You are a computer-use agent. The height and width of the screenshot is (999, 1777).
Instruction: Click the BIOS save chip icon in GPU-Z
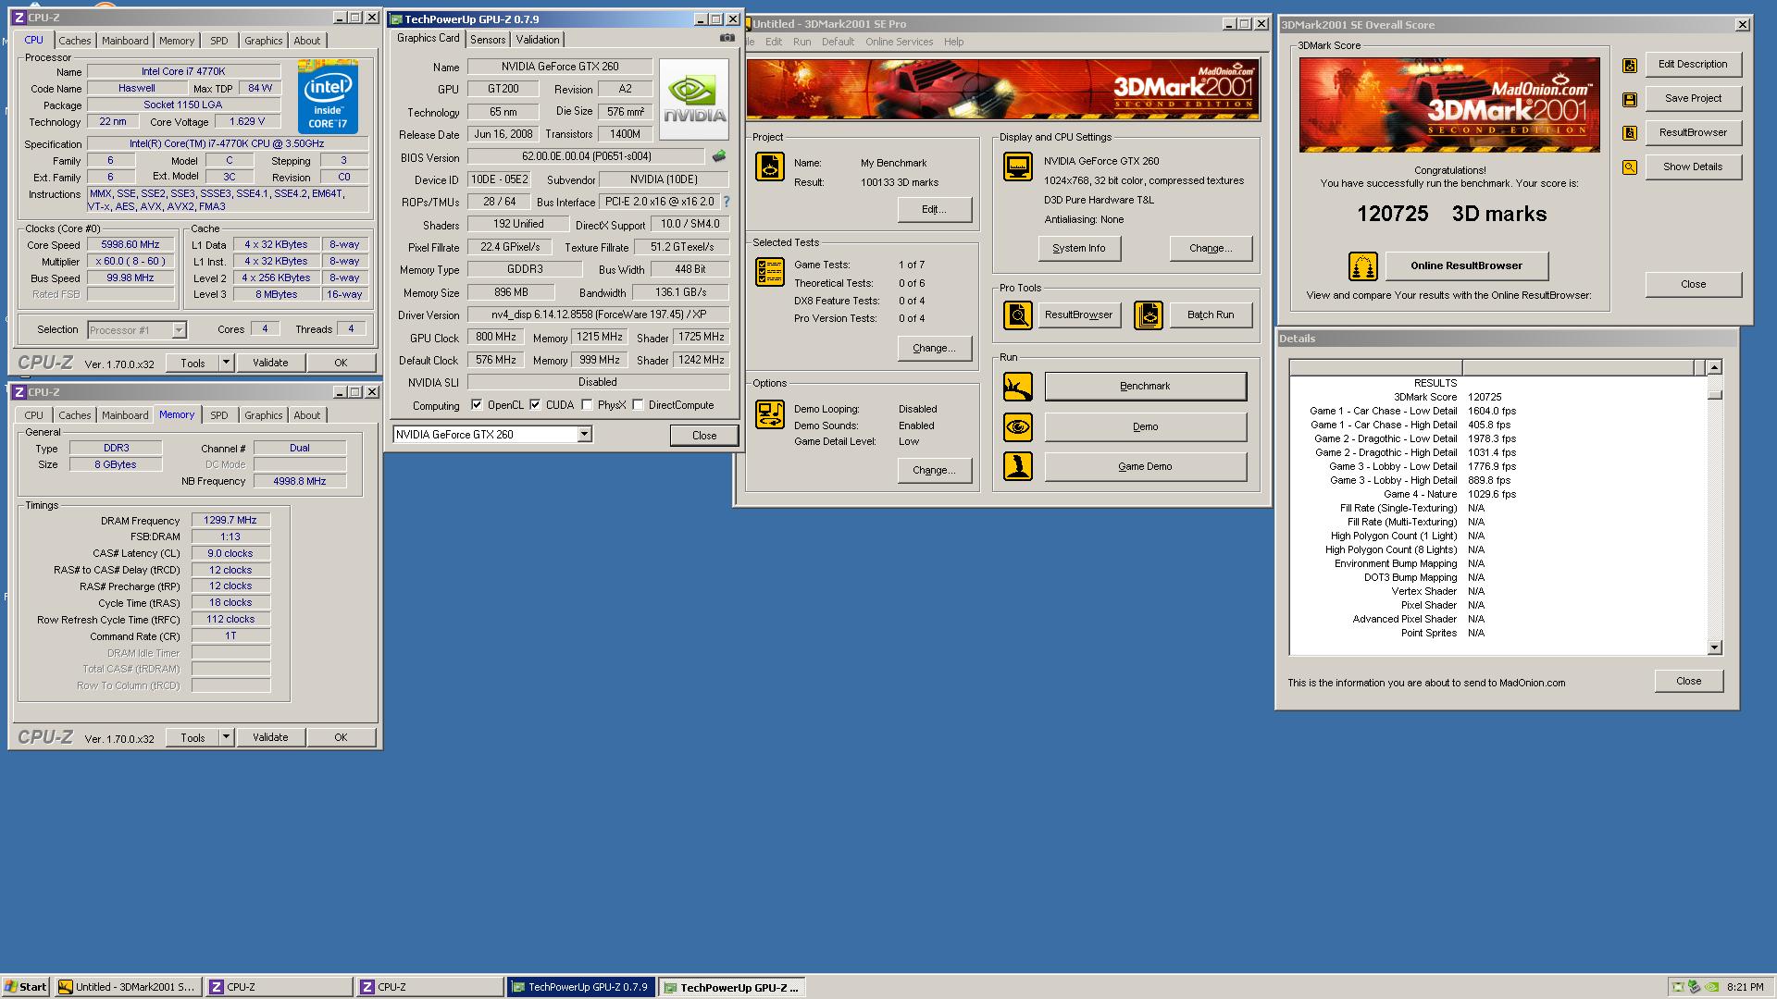(718, 156)
